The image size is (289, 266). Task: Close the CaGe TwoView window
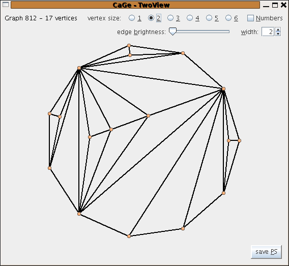[283, 5]
